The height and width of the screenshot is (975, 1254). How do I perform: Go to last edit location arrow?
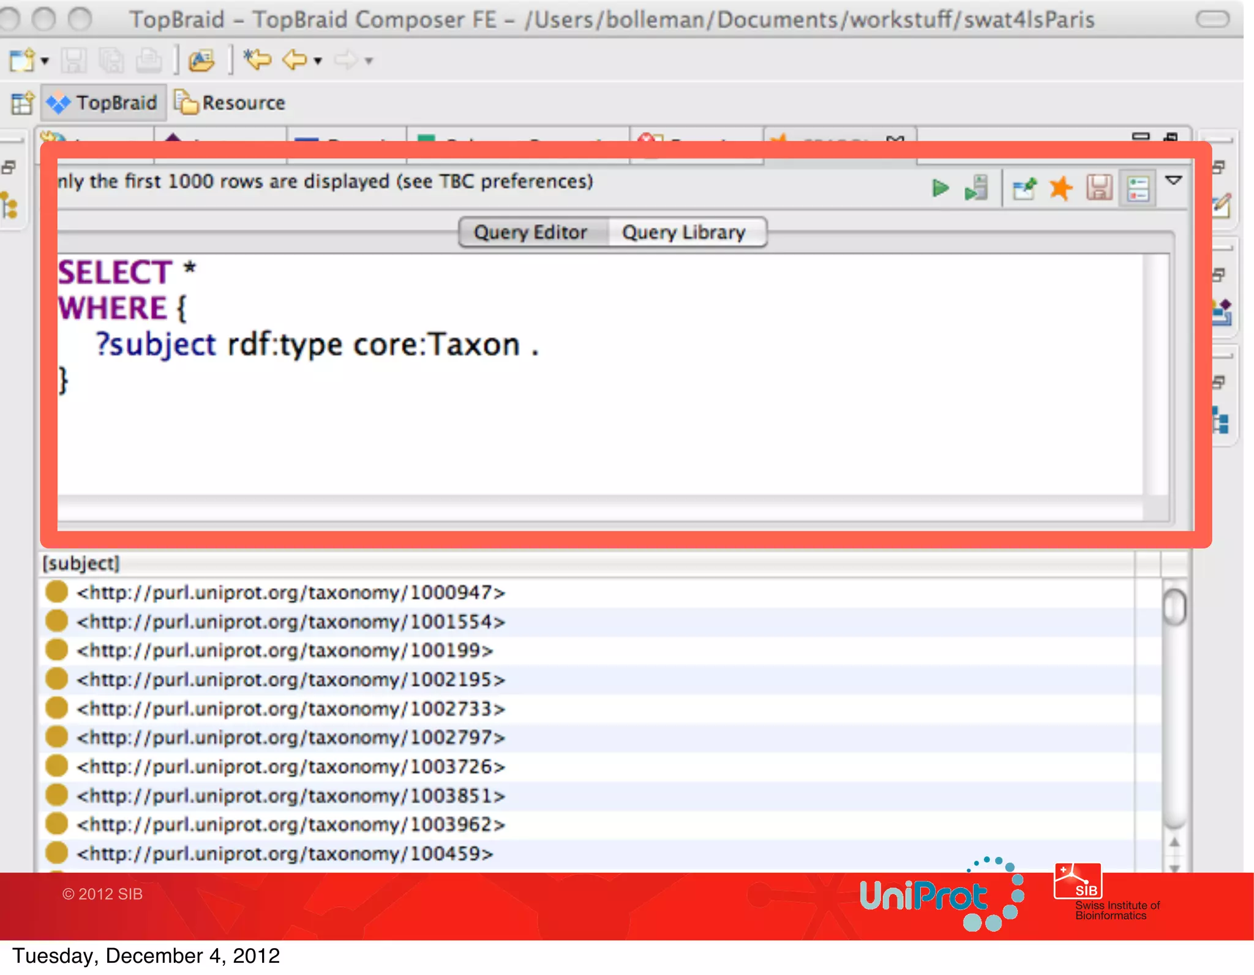(258, 60)
